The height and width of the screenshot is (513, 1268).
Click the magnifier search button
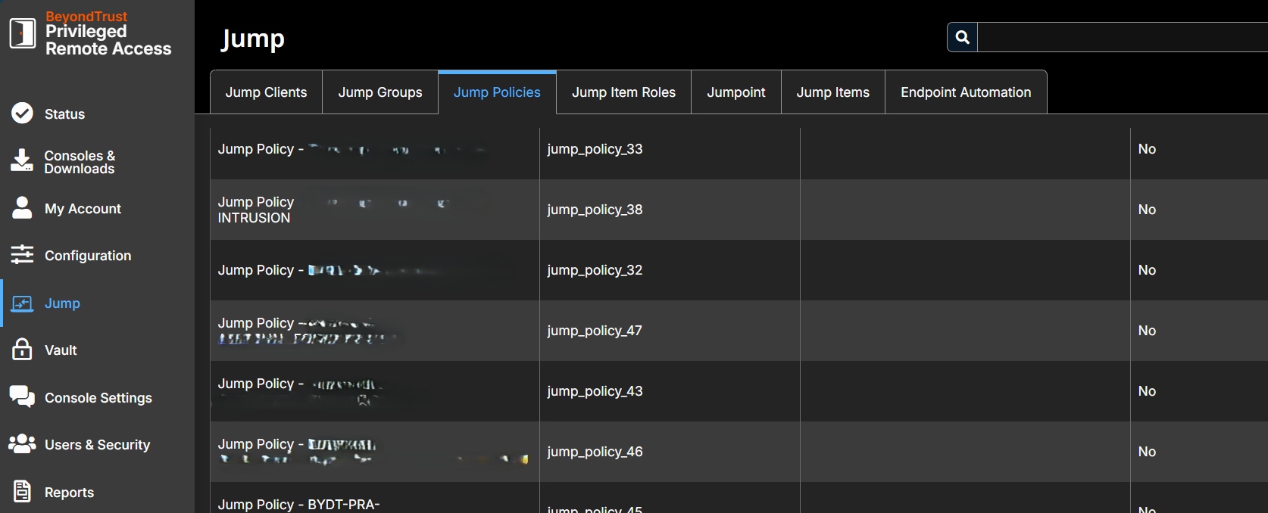pos(962,37)
